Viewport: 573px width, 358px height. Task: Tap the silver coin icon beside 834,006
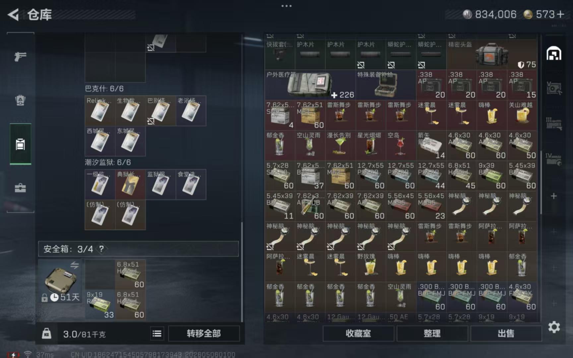pos(467,14)
